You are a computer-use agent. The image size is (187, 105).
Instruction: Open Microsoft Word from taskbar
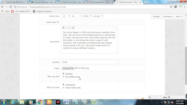67,102
